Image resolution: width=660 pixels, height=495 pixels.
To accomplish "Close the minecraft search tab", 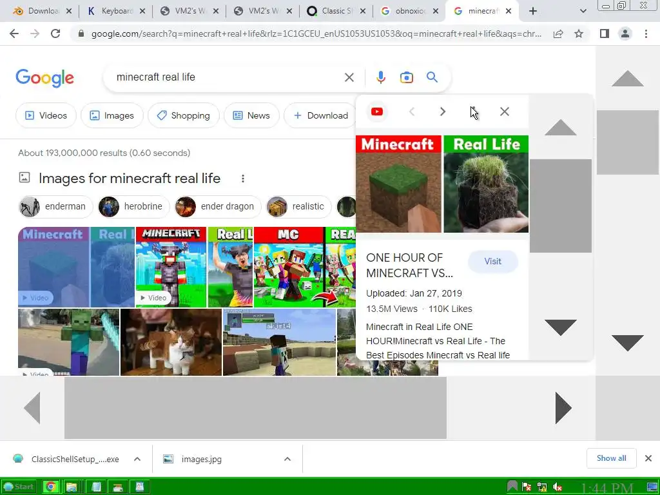I will (509, 12).
